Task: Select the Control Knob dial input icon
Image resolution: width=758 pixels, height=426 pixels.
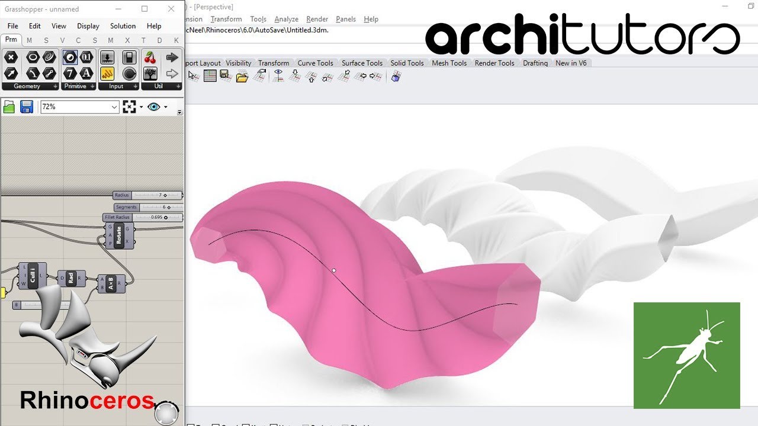Action: coord(130,73)
